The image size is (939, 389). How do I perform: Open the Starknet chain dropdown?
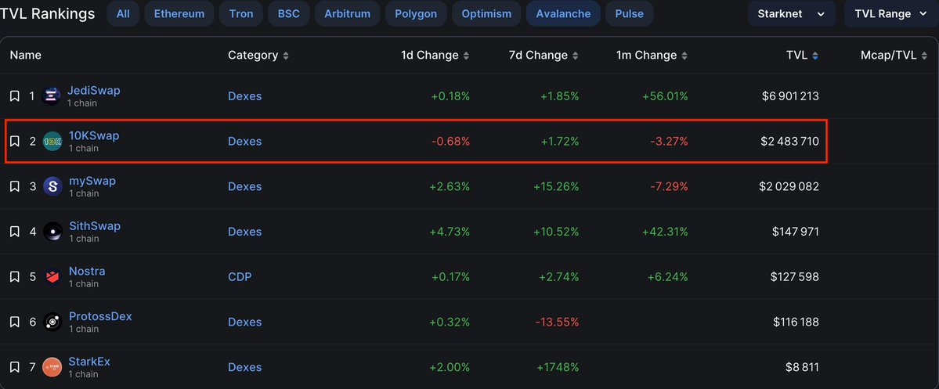coord(792,14)
